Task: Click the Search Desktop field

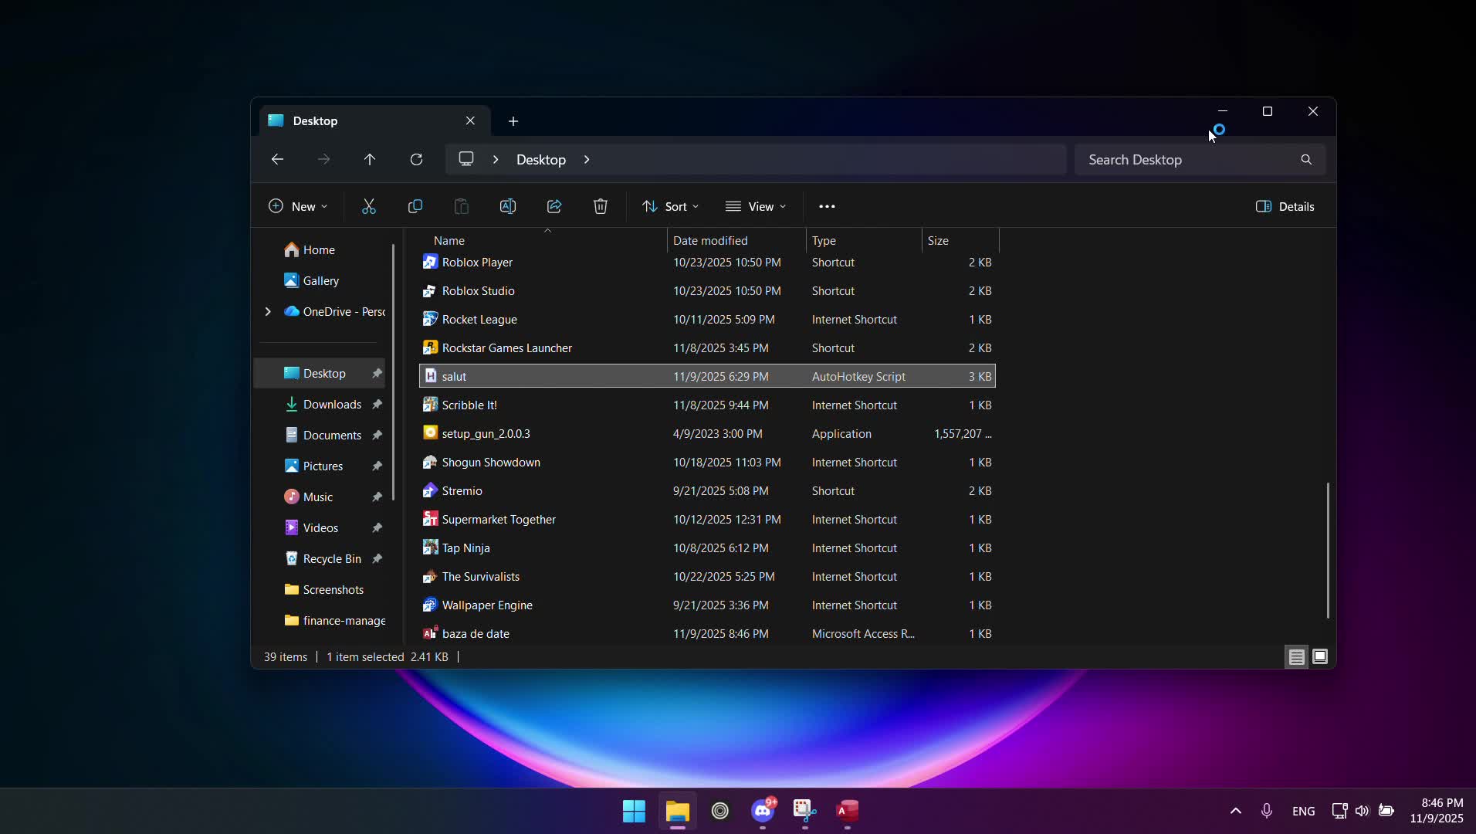Action: [x=1200, y=160]
